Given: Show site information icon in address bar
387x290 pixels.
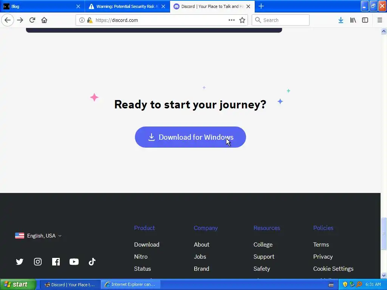Looking at the screenshot, I should pos(82,20).
